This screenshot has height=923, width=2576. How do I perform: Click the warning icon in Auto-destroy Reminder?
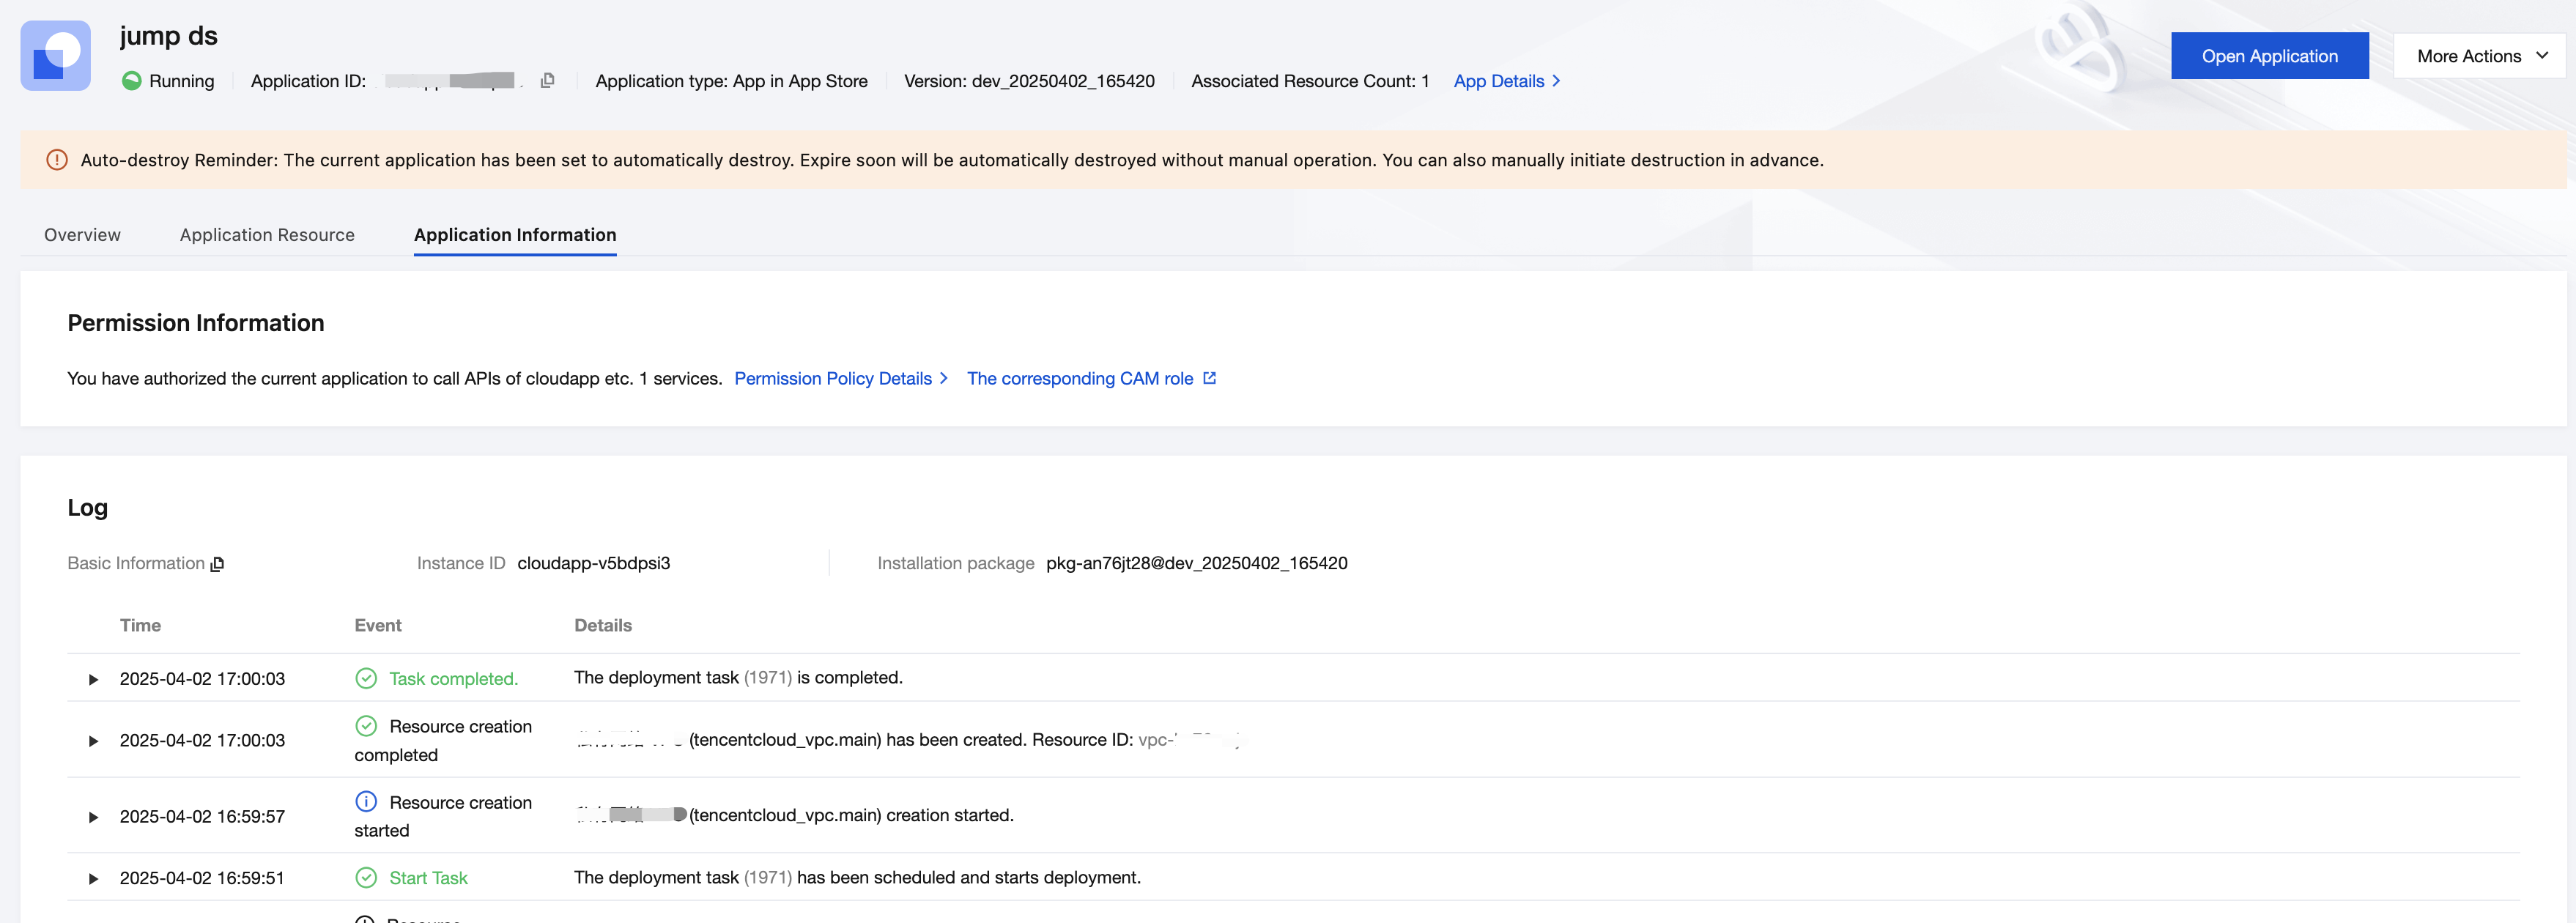coord(57,160)
